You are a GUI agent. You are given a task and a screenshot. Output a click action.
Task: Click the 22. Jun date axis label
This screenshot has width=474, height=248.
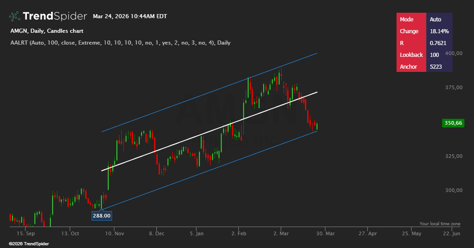pyautogui.click(x=452, y=233)
